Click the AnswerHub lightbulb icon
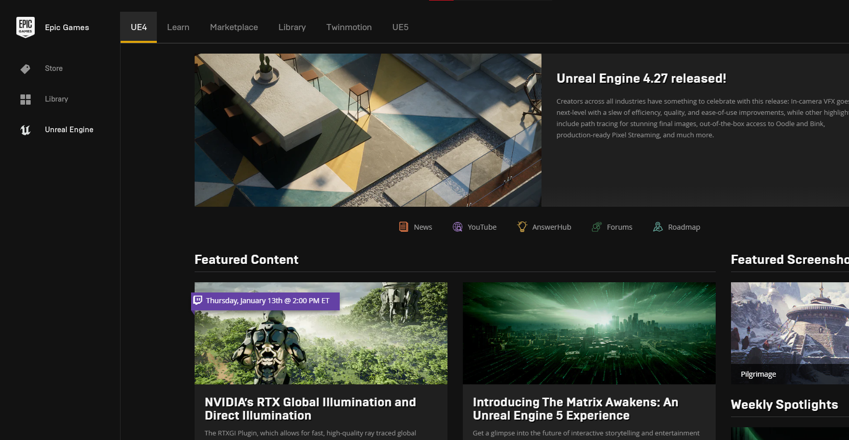The image size is (849, 440). click(x=522, y=227)
